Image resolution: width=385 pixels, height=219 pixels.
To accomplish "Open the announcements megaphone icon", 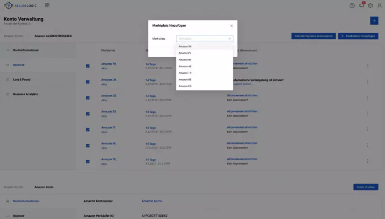I will 361,5.
